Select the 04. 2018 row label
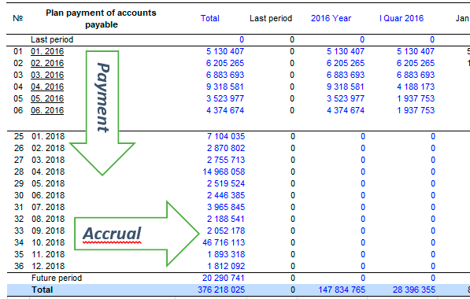This screenshot has height=299, width=470. [48, 172]
